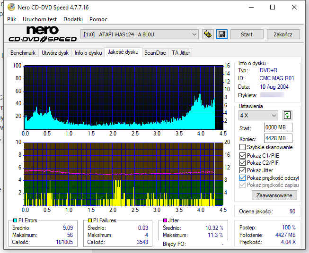Click the Zakończ button

click(x=283, y=34)
